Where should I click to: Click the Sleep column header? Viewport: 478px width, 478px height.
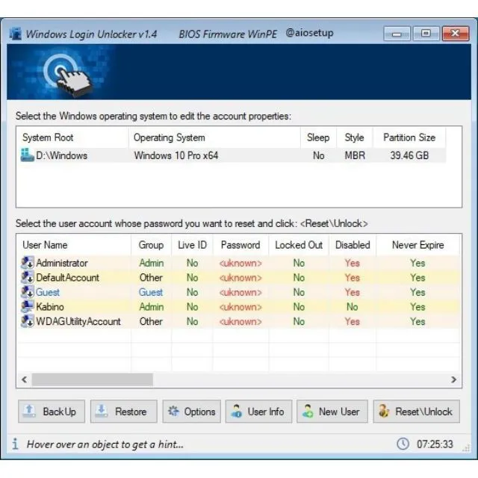(318, 137)
